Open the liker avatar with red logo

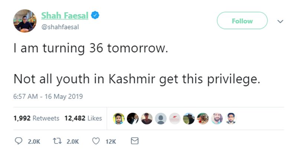[175, 118]
